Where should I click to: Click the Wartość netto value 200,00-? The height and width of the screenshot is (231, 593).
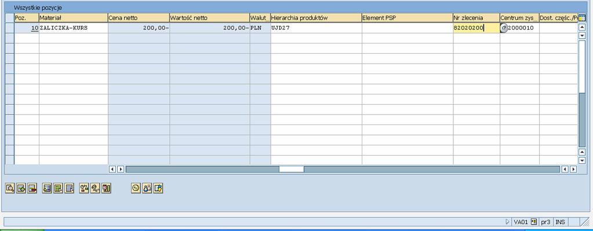[x=210, y=28]
